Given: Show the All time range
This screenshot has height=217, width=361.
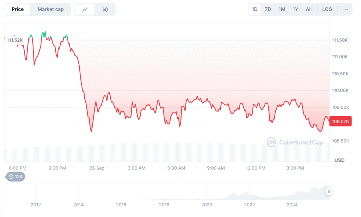Looking at the screenshot, I should (308, 10).
